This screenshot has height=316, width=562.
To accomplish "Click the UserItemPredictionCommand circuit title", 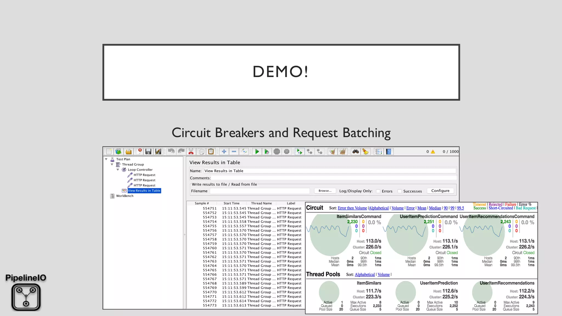I will coord(429,216).
